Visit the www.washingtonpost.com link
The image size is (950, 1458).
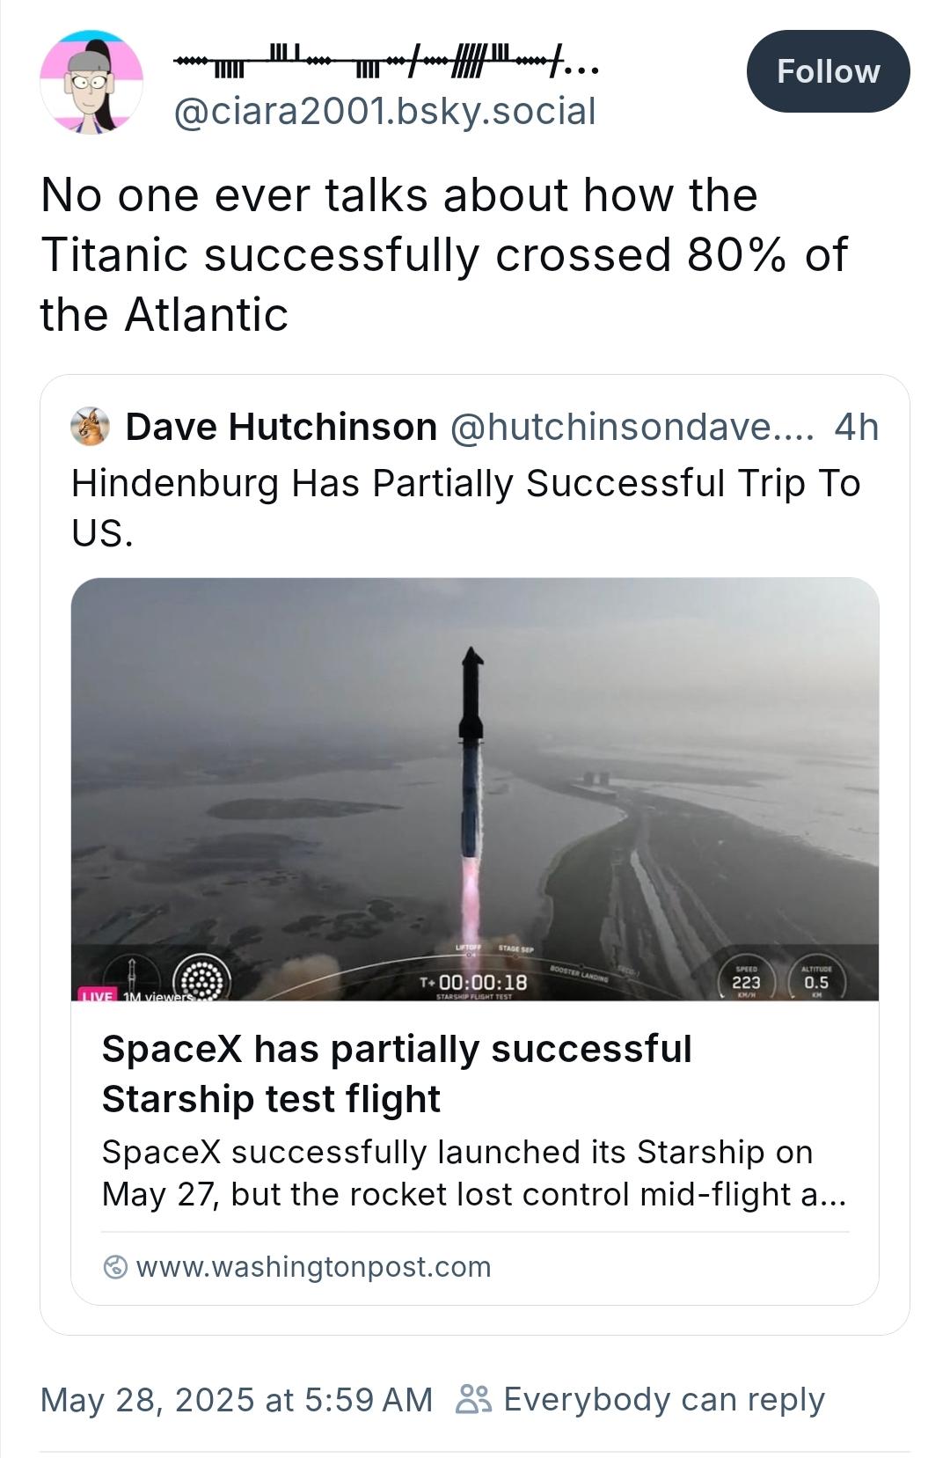313,1267
